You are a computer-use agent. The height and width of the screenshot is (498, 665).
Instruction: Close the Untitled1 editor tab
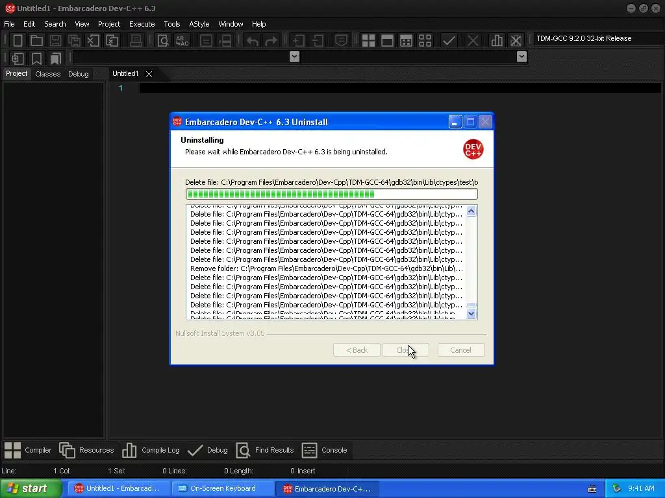[149, 74]
